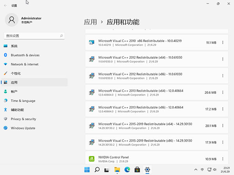The width and height of the screenshot is (234, 175).
Task: Click the Visual C++ 2012 x86 installer icon
Action: pos(92,76)
